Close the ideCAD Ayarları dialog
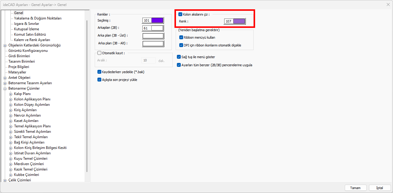 click(x=388, y=4)
